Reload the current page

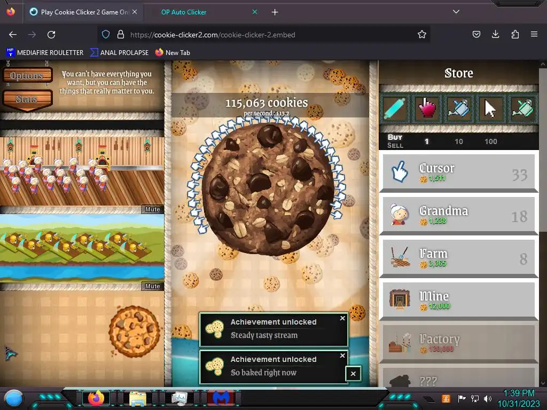pos(51,35)
